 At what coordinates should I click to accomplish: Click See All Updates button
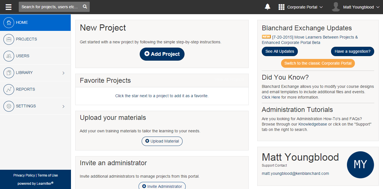click(280, 51)
